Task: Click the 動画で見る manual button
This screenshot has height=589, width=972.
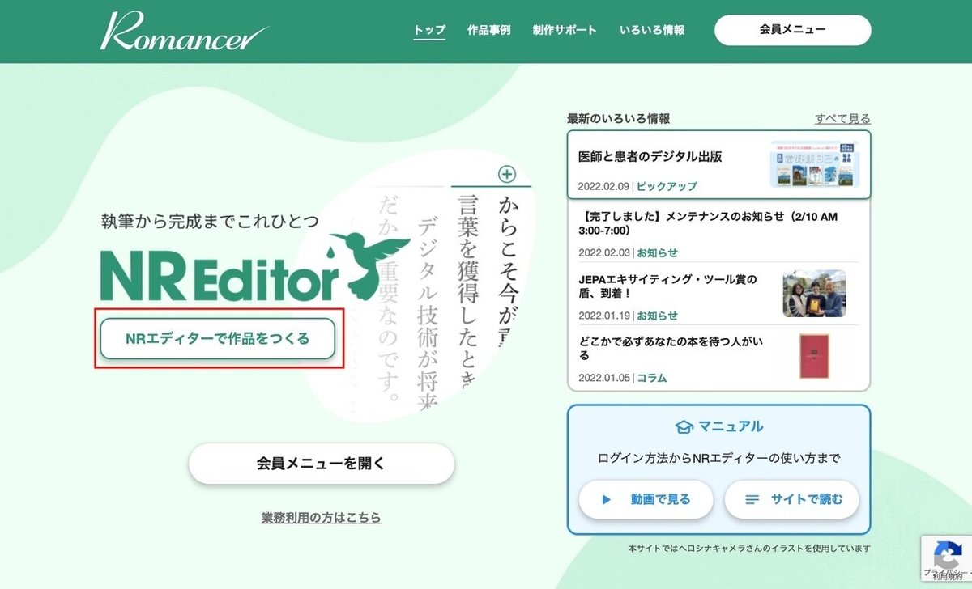Action: tap(646, 499)
